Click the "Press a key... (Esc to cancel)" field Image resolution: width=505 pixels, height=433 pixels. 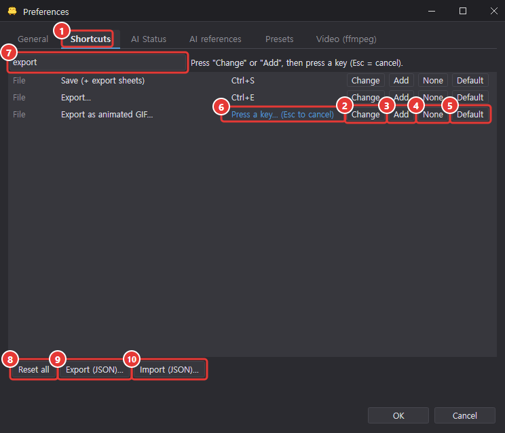(282, 115)
